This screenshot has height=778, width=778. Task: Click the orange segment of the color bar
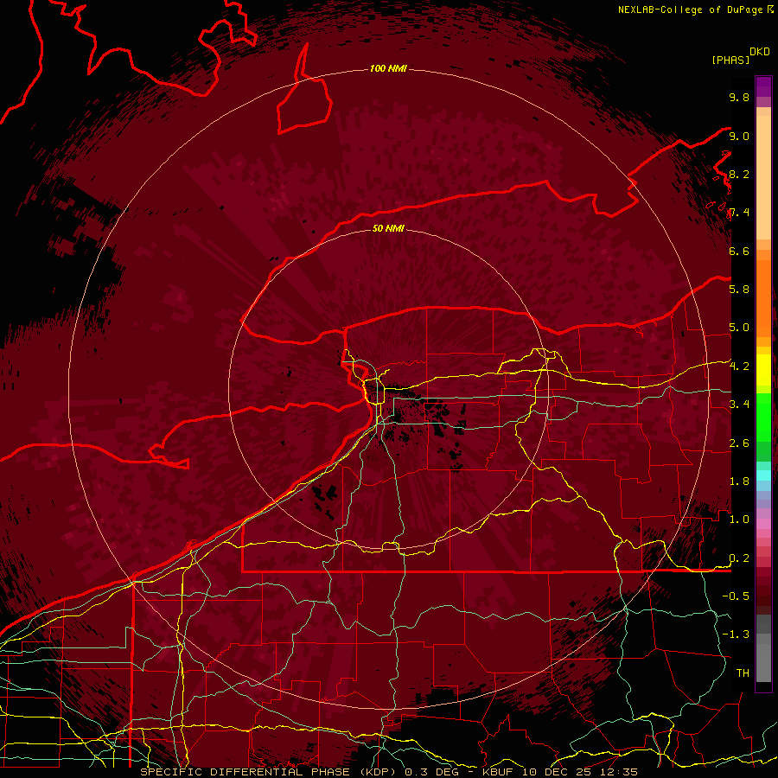tap(763, 299)
